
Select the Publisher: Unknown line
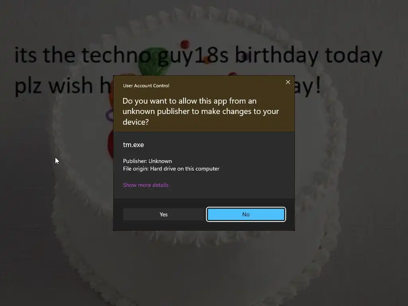pyautogui.click(x=147, y=161)
